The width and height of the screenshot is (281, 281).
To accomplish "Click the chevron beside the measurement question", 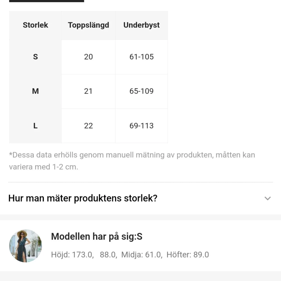I will (x=268, y=199).
